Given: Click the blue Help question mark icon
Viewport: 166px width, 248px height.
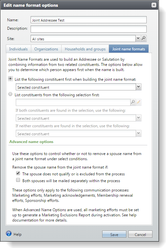Looking at the screenshot, I should [9, 233].
